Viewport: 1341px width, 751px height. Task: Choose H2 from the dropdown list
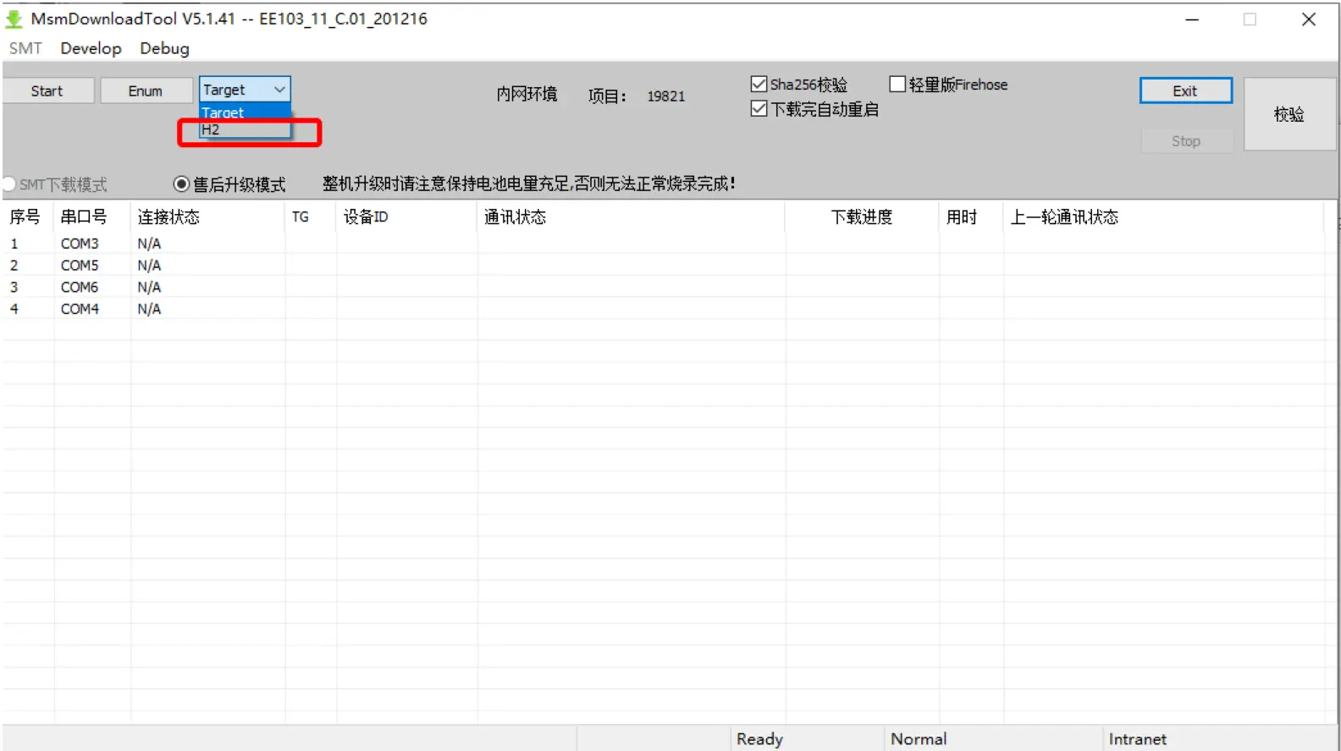click(x=244, y=129)
